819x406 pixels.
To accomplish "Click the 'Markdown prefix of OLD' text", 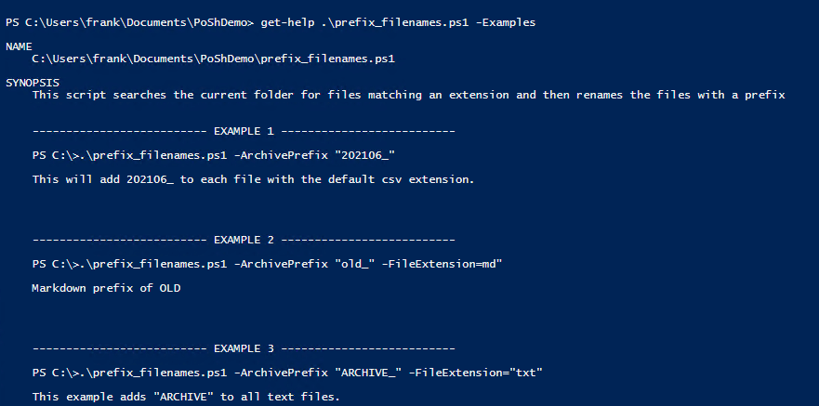I will [x=106, y=288].
